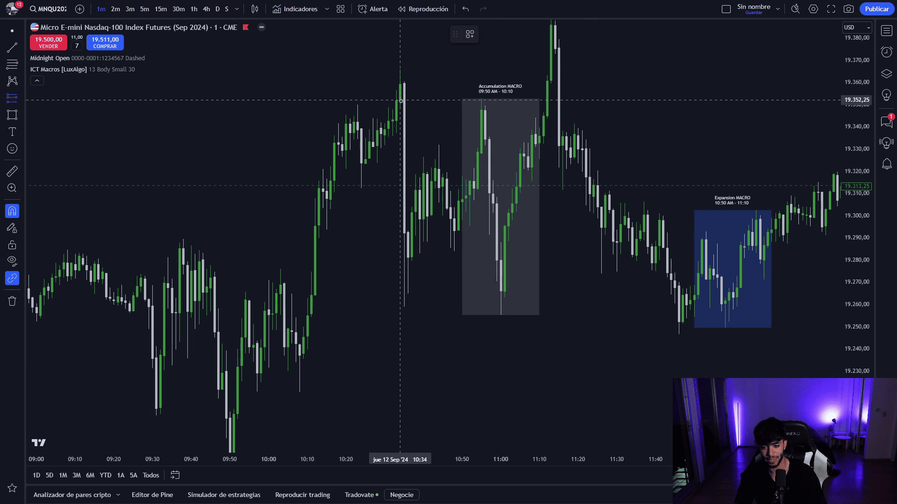
Task: Select the 15m timeframe
Action: coord(161,9)
